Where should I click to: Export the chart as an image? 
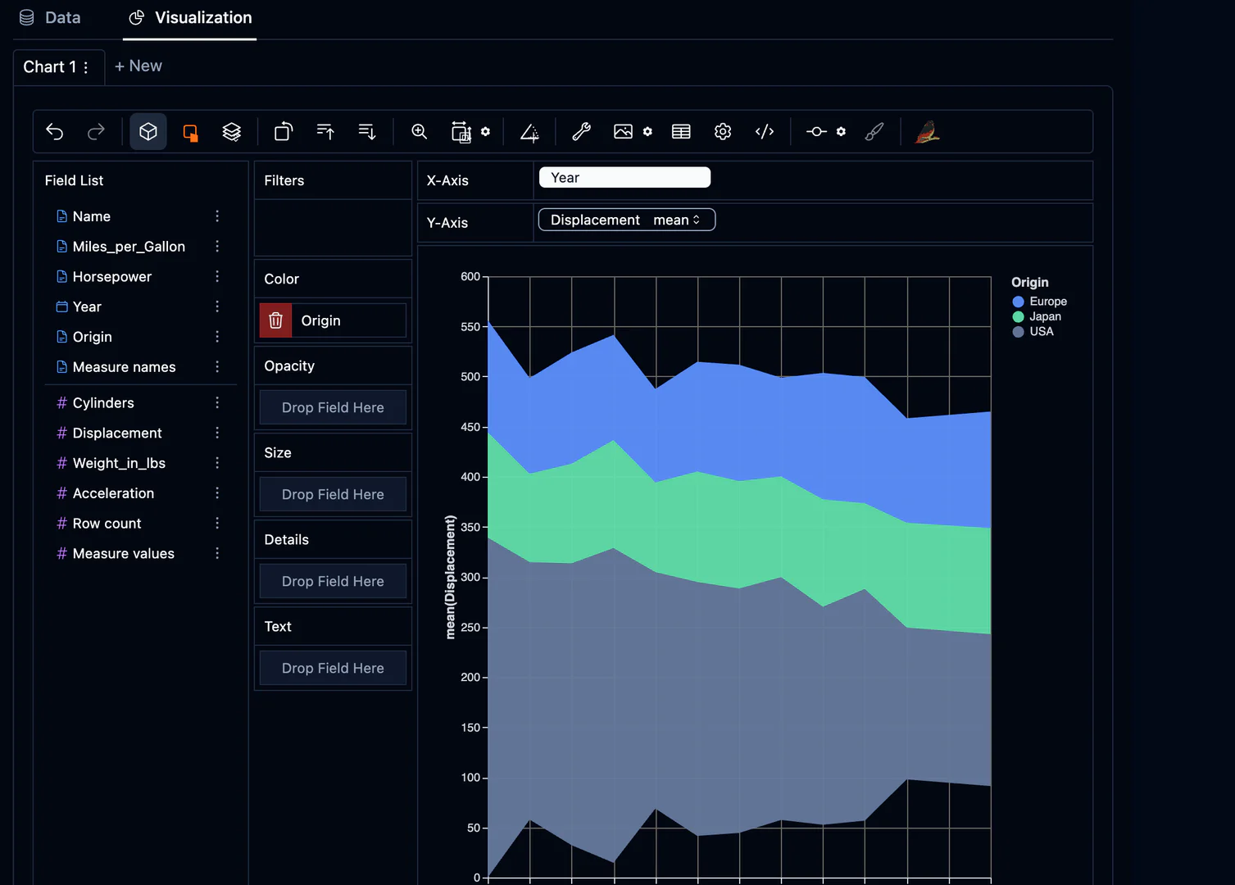pyautogui.click(x=624, y=131)
